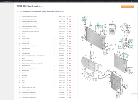Expand diagram with fullscreen icon
Viewport: 138px width, 100px height.
(x=132, y=16)
